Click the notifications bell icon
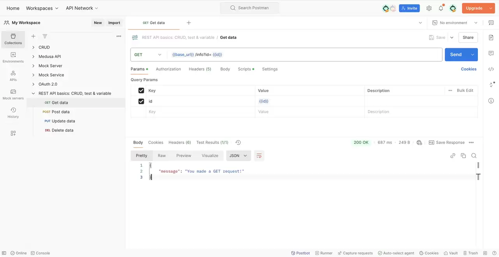Viewport: 499px width, 257px height. point(441,8)
